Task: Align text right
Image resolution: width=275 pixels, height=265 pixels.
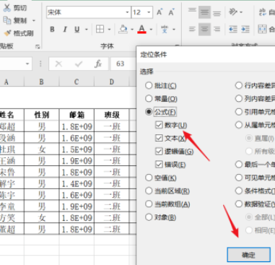Action: (217, 30)
